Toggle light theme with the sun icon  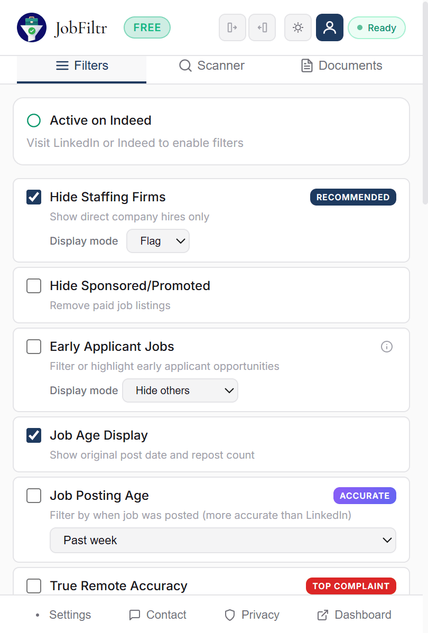point(297,27)
